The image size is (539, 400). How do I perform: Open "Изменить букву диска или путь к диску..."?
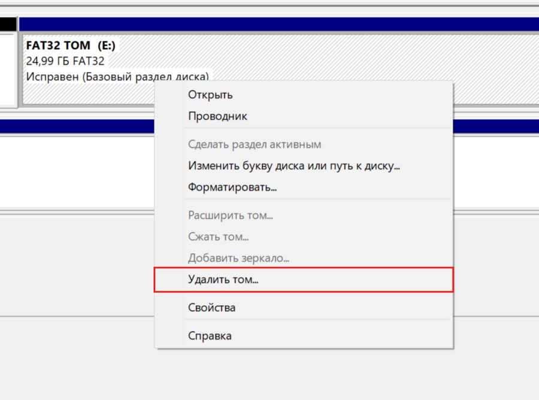293,166
